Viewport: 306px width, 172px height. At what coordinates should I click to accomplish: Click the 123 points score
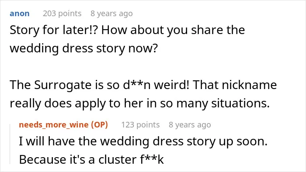pos(140,125)
